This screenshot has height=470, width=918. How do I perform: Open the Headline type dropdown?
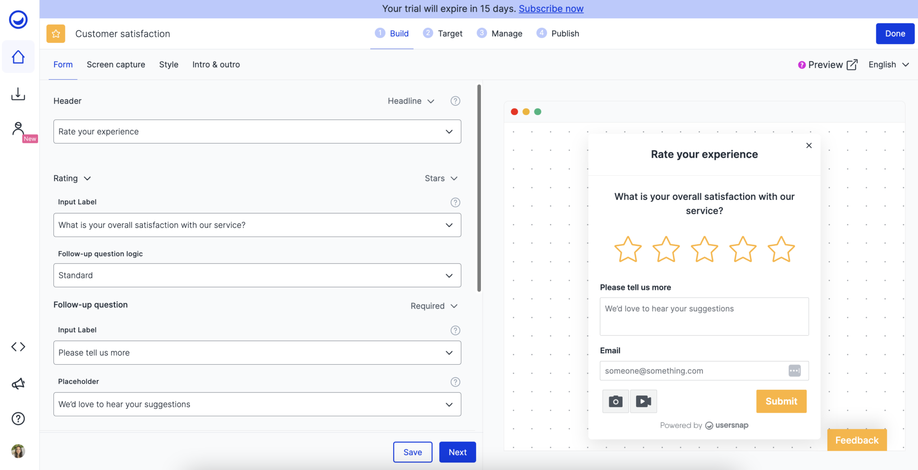click(x=411, y=101)
